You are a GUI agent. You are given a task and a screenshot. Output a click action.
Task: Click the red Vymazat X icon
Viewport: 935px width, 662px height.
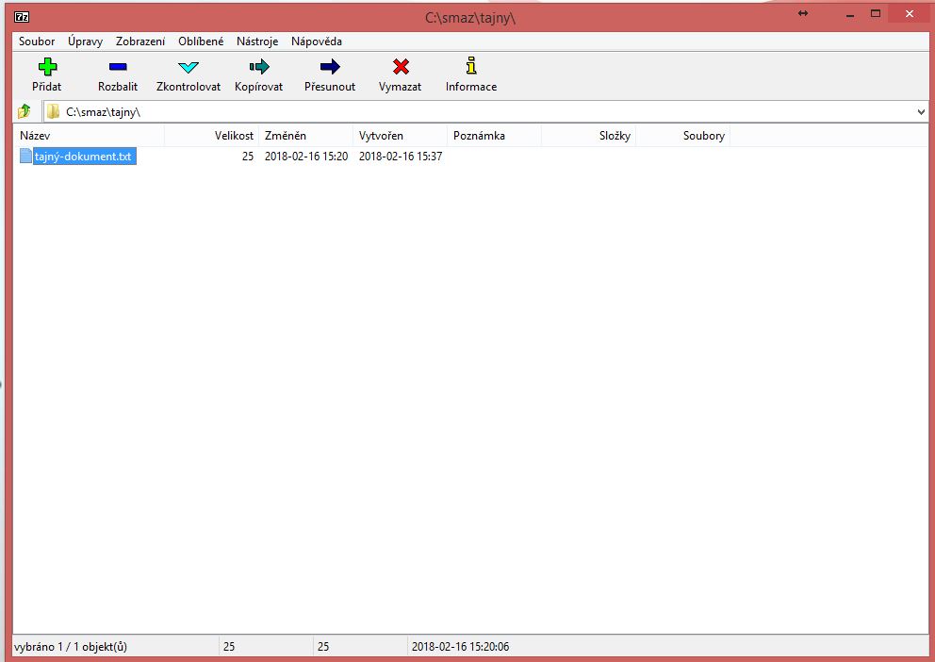click(401, 67)
